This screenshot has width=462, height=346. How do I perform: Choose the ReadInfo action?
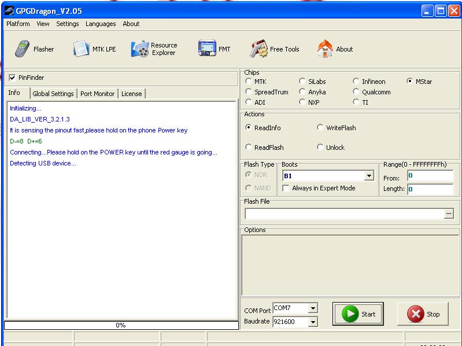pyautogui.click(x=249, y=127)
